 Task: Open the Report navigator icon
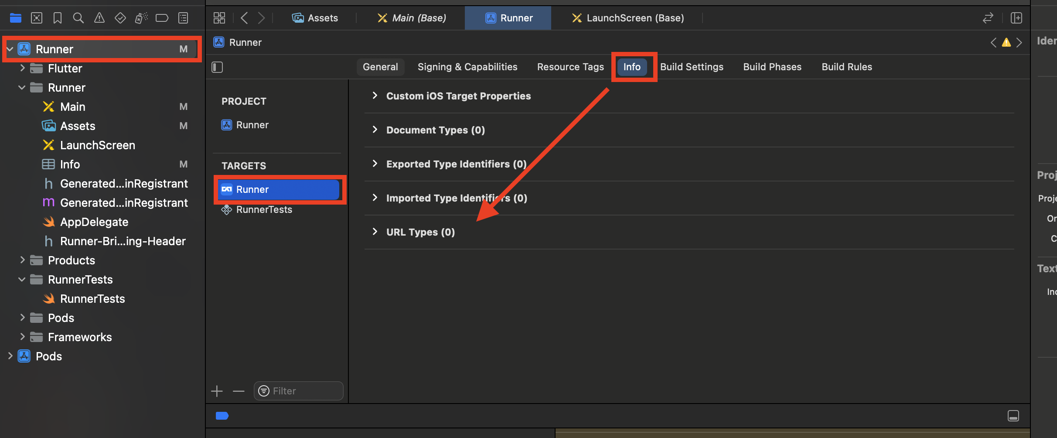pyautogui.click(x=183, y=18)
